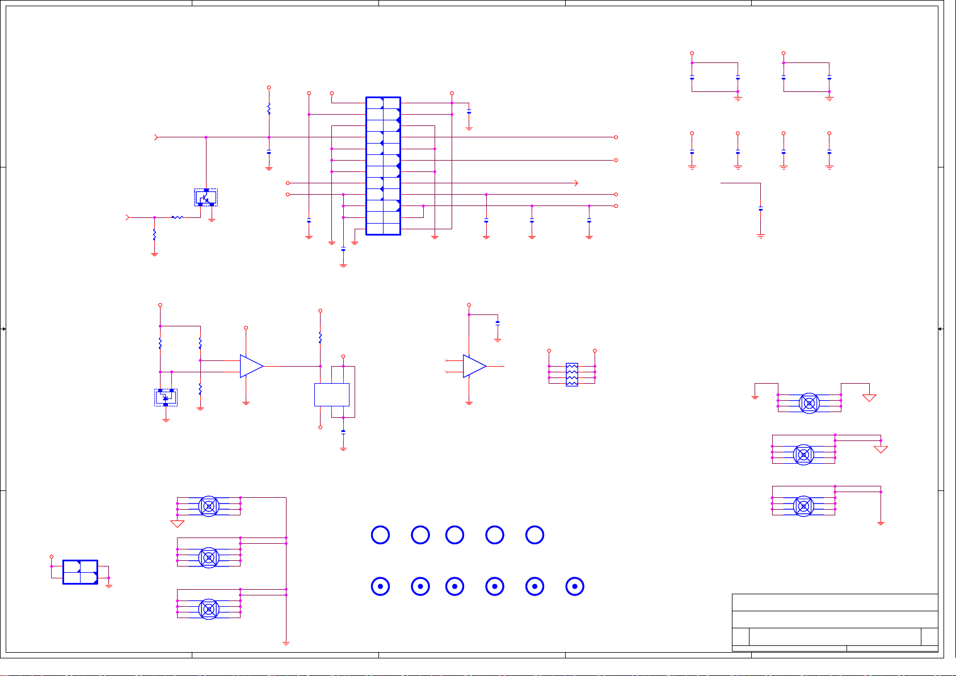Click the power terminal above the four-pin header
Screen dimensions: 956x676
coord(51,557)
